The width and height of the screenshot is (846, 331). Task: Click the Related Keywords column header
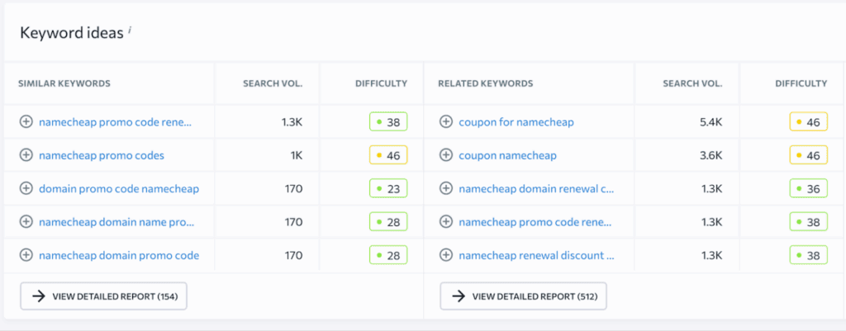click(486, 83)
